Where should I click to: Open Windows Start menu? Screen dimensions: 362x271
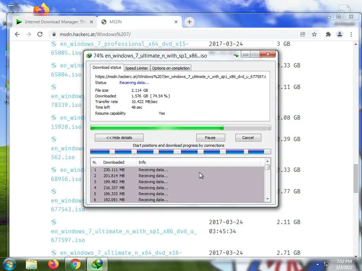click(10, 264)
